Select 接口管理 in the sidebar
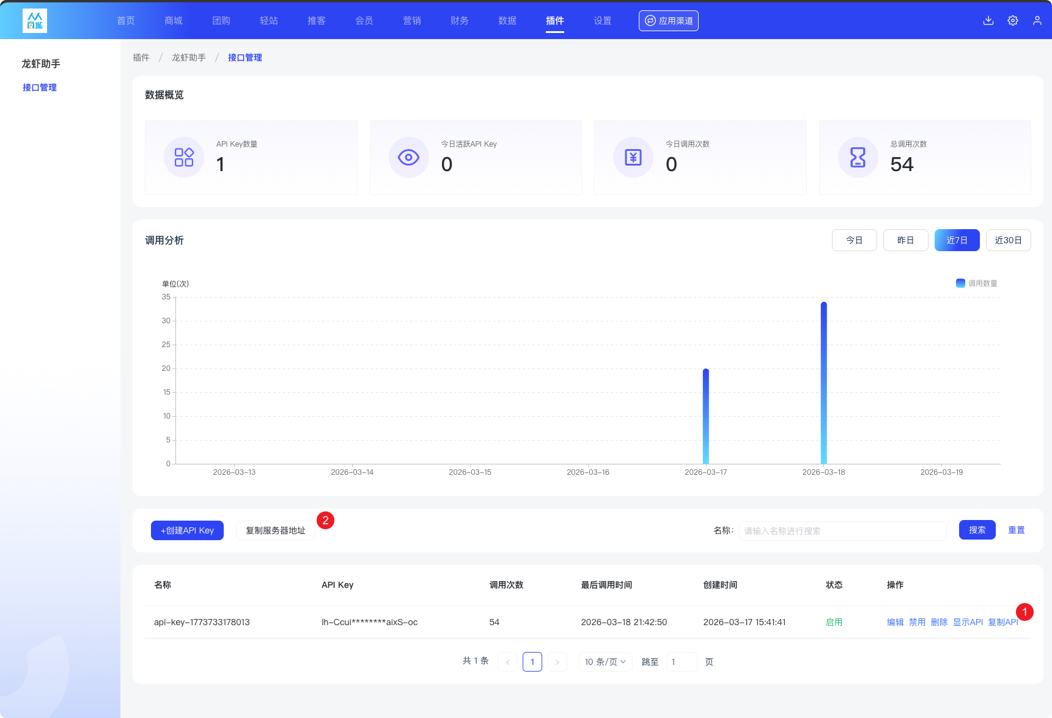 [40, 87]
